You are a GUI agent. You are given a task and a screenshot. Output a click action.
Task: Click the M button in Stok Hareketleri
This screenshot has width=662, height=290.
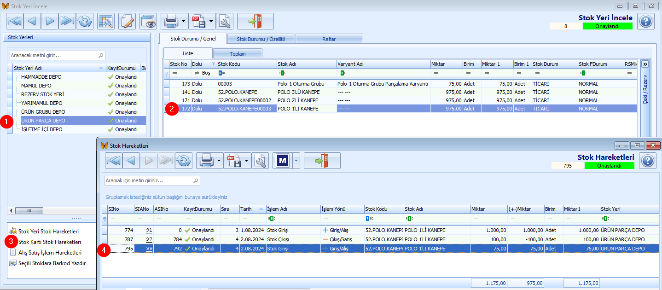282,161
